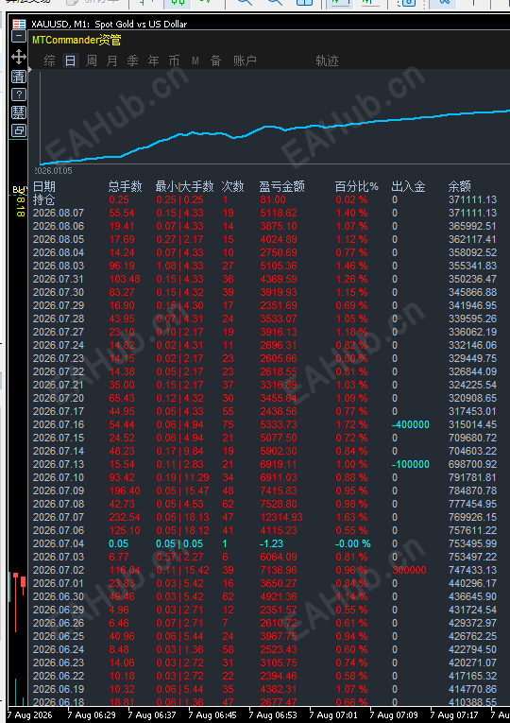Screen dimensions: 510x723
Task: Click the 总手数 column header
Action: click(x=126, y=186)
